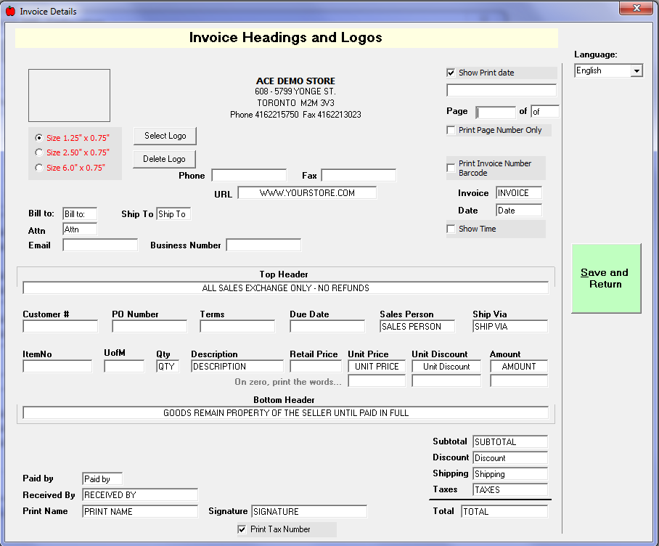Screen dimensions: 659x546
Task: Enable Print Invoice Number Barcode checkbox
Action: click(451, 168)
